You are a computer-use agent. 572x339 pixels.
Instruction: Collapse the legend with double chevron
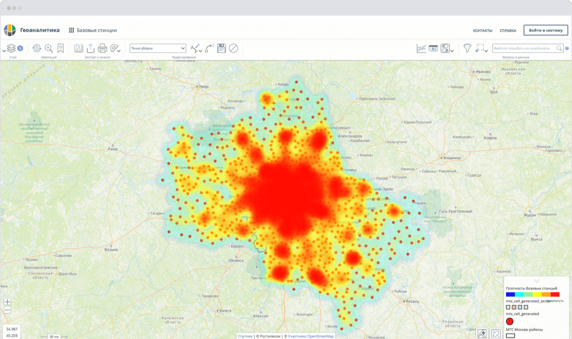537,281
